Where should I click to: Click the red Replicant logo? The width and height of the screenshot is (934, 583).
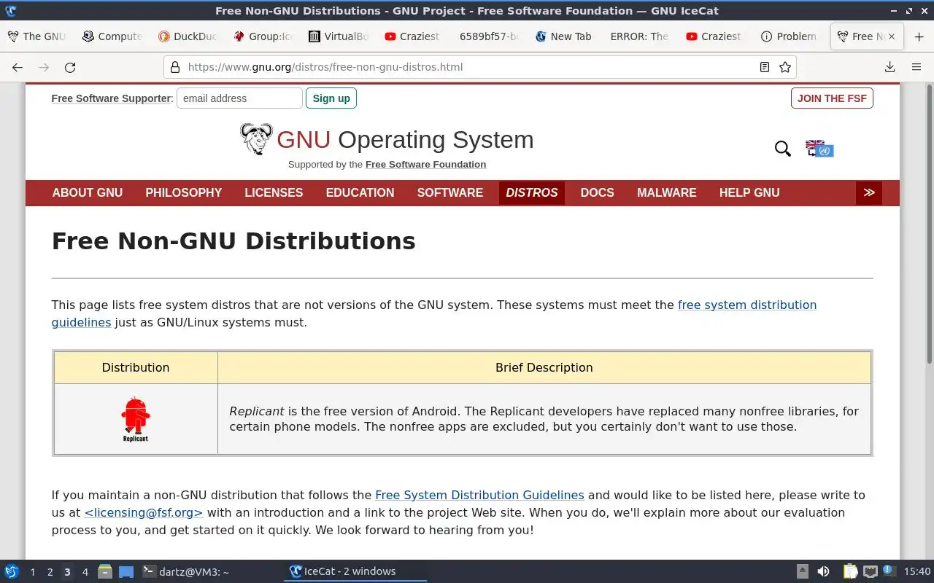pos(136,419)
